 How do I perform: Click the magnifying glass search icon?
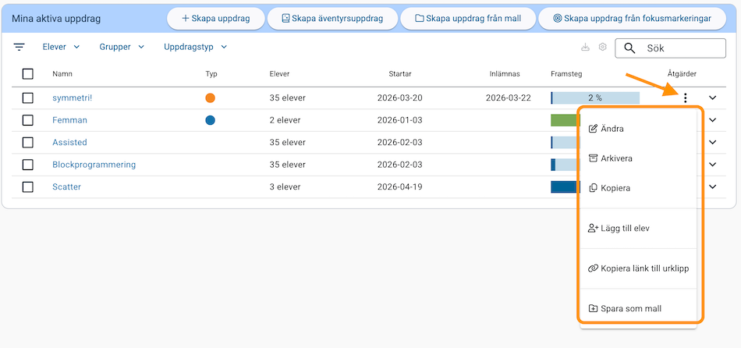(x=630, y=48)
